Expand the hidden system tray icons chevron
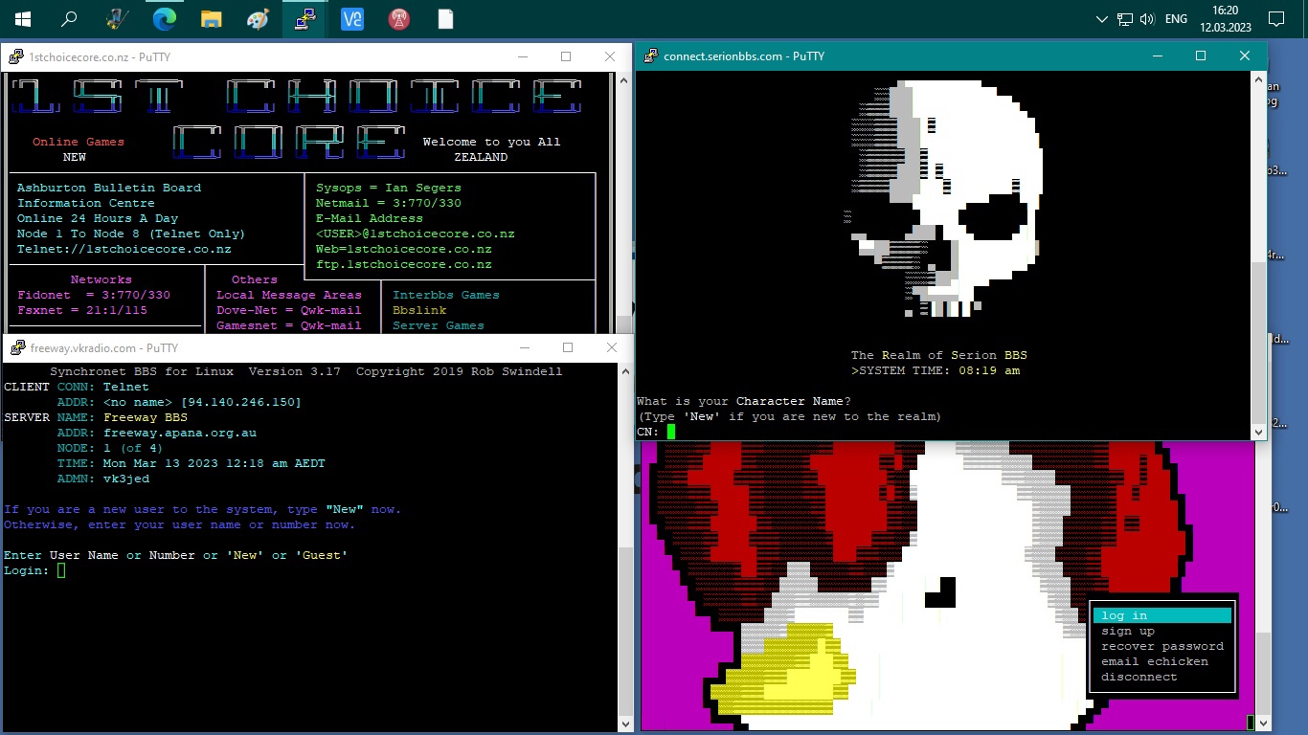The height and width of the screenshot is (735, 1308). [1102, 19]
